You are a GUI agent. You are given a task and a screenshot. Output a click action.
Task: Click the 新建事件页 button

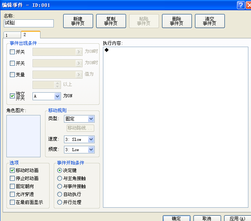click(x=78, y=21)
